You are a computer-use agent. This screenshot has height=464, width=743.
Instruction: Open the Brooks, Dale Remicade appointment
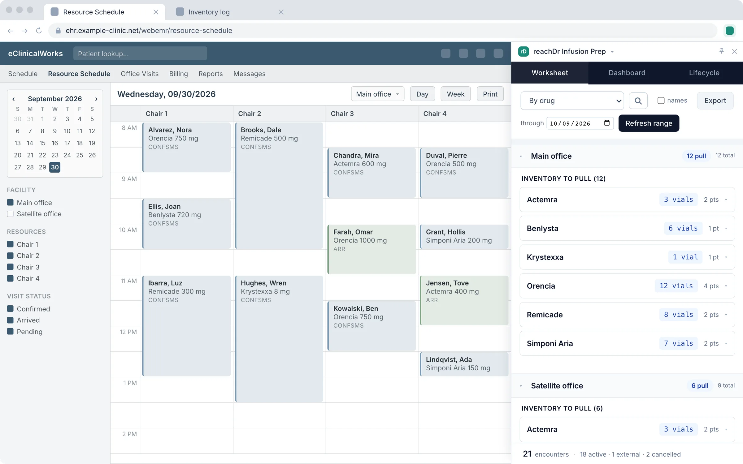coord(279,186)
